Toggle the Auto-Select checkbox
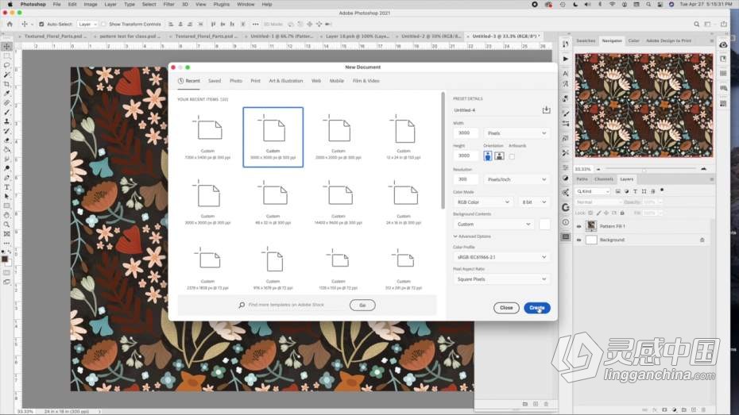This screenshot has height=415, width=739. click(x=41, y=24)
